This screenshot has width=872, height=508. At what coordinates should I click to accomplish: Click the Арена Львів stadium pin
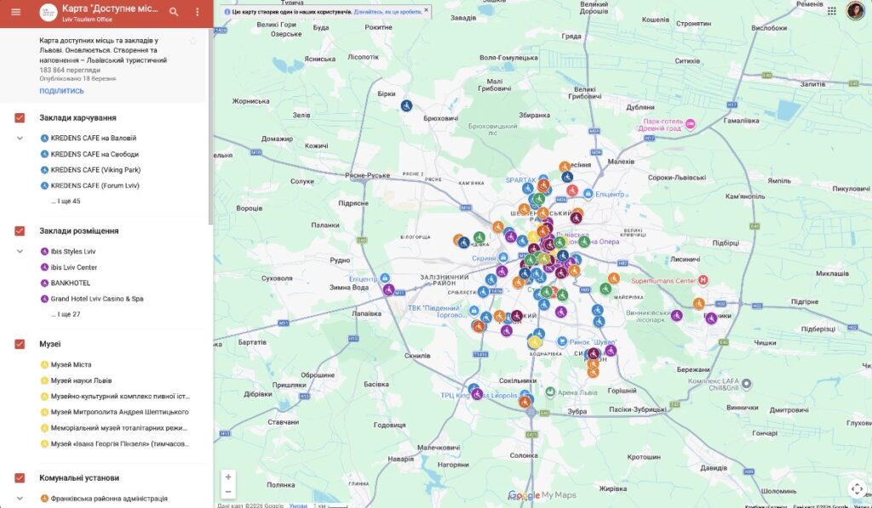point(550,391)
